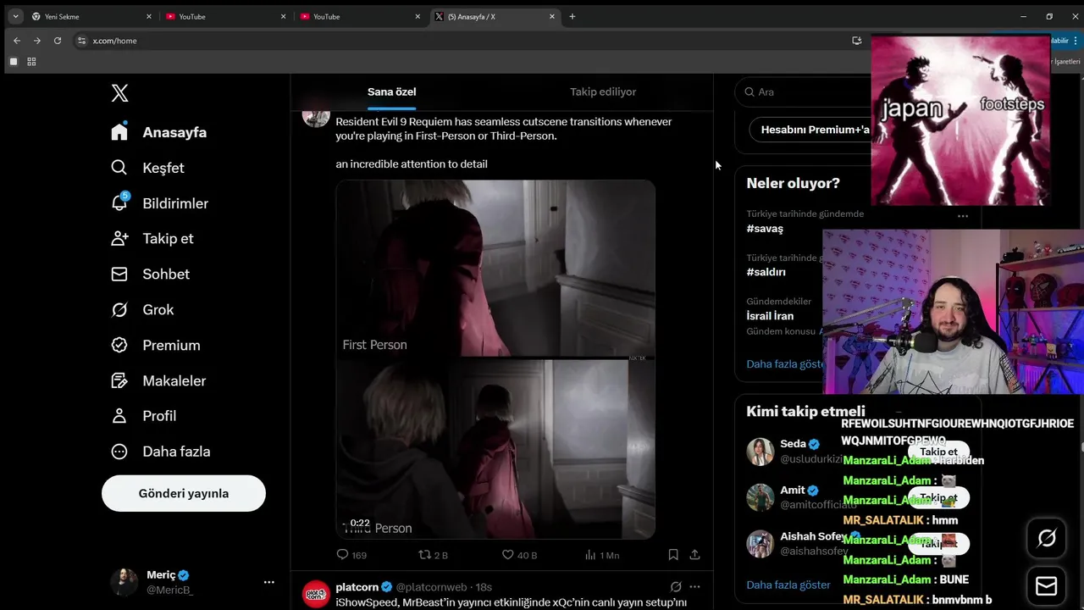The height and width of the screenshot is (610, 1084).
Task: Open platcorn profile name link
Action: point(357,586)
